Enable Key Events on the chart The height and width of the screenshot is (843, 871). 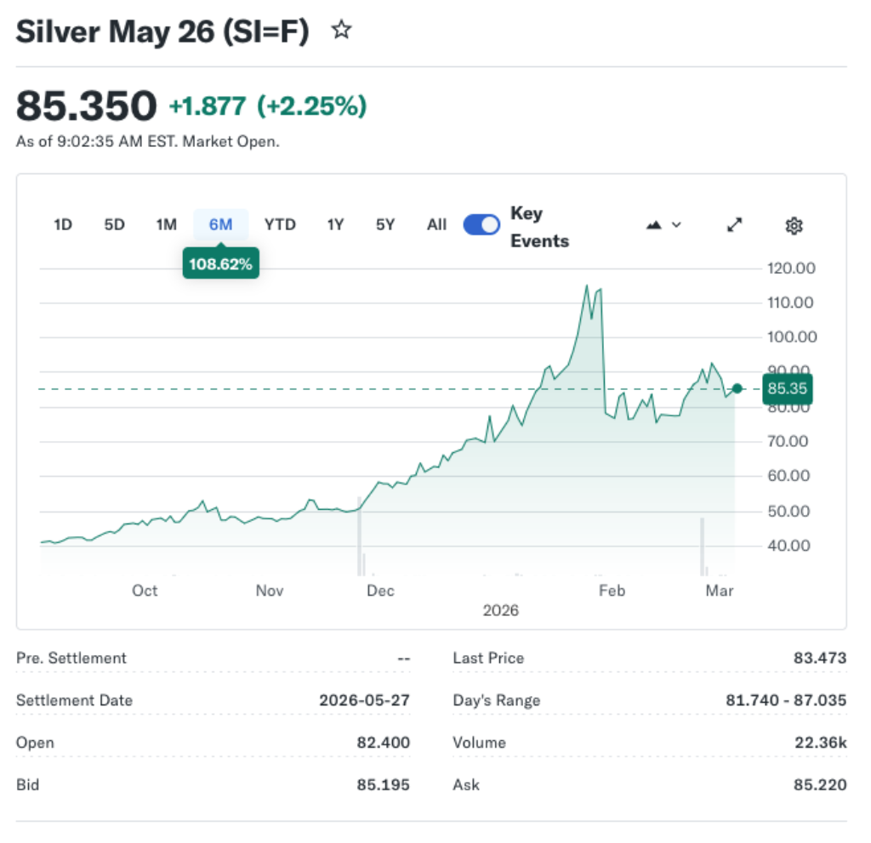[481, 224]
